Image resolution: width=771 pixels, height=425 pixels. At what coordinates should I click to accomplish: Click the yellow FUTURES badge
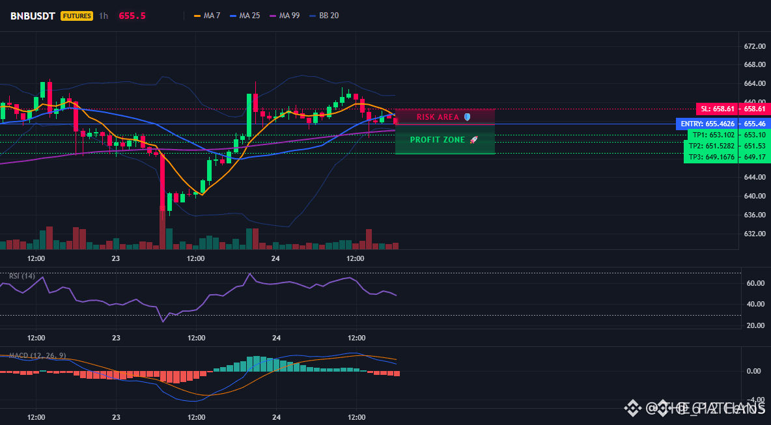tap(77, 16)
